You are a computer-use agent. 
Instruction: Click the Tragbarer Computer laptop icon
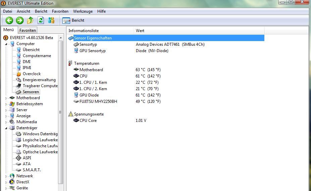point(19,86)
